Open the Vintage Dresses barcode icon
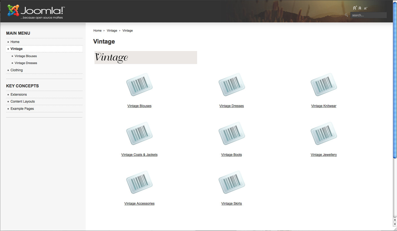397x231 pixels. click(232, 85)
